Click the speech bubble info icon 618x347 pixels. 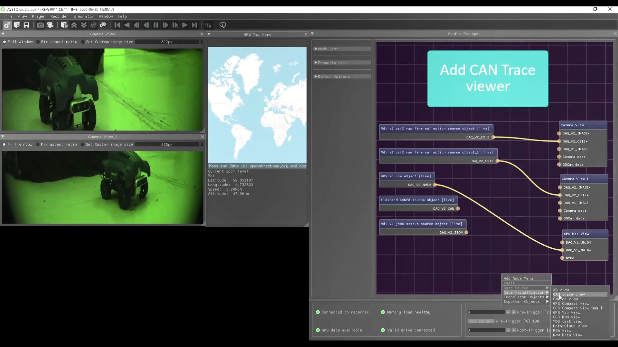(223, 25)
